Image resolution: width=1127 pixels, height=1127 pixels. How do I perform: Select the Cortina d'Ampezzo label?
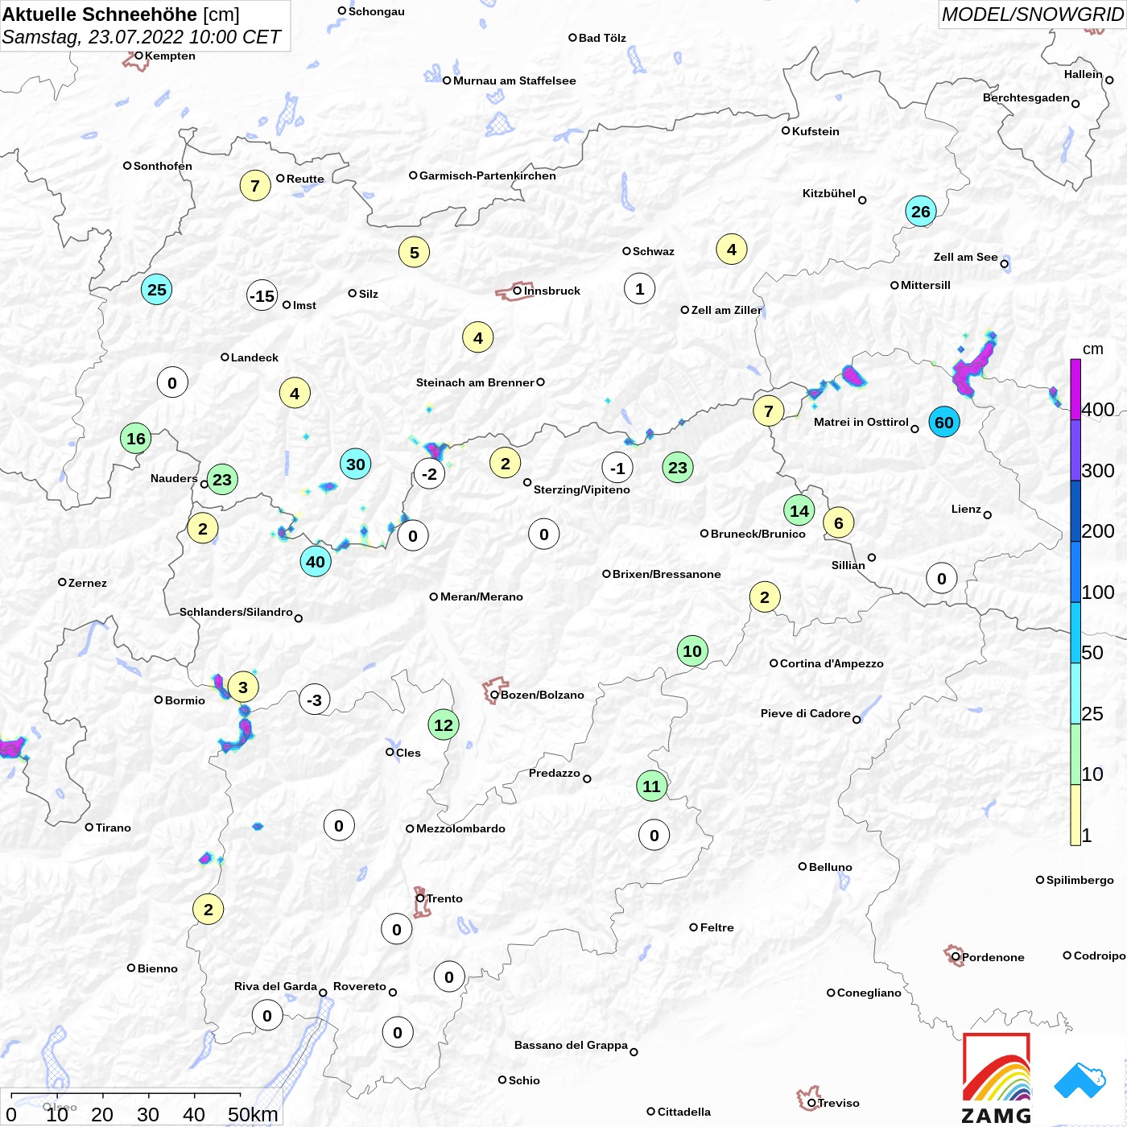tap(832, 663)
